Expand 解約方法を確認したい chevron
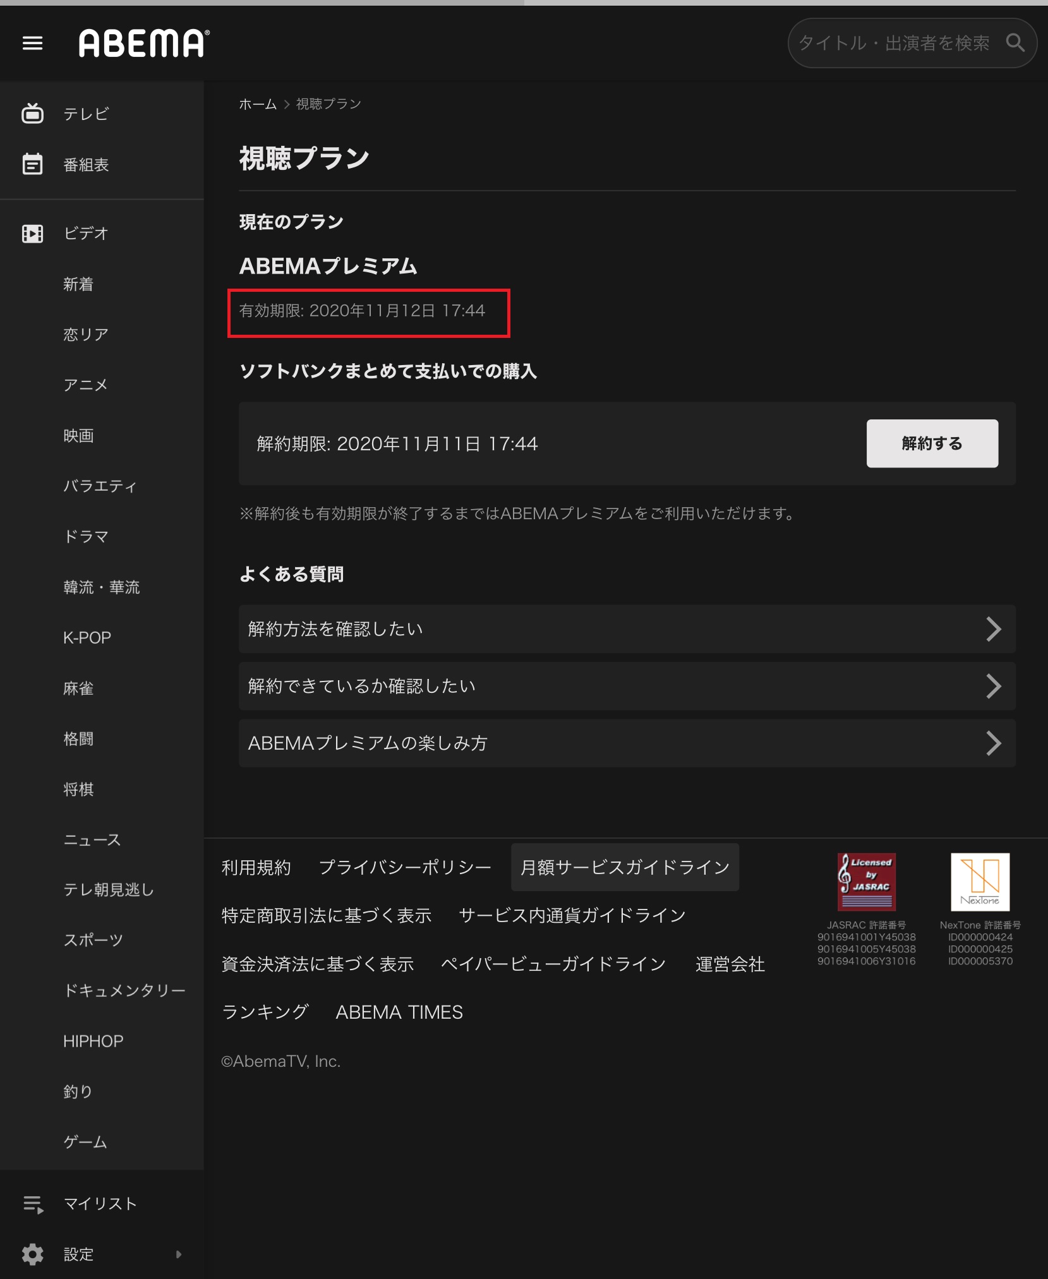Viewport: 1048px width, 1279px height. [994, 629]
